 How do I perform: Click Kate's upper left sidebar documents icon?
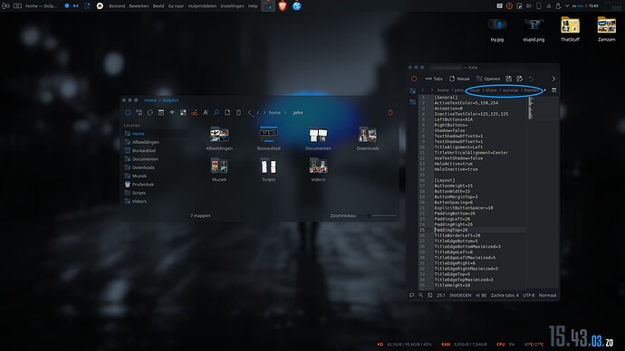coord(412,91)
